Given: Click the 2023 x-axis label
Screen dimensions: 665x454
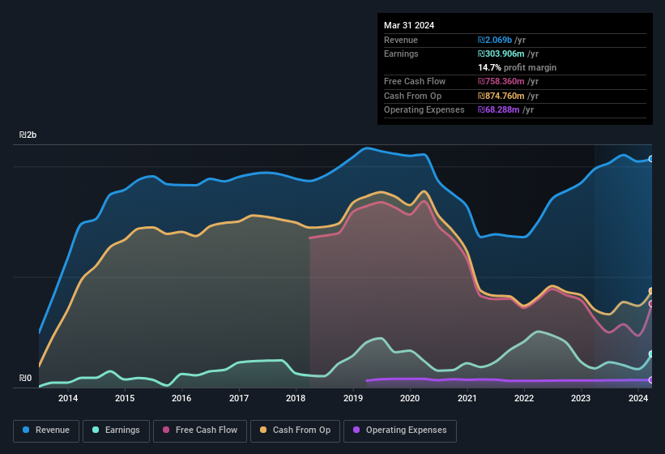Looking at the screenshot, I should [x=581, y=398].
